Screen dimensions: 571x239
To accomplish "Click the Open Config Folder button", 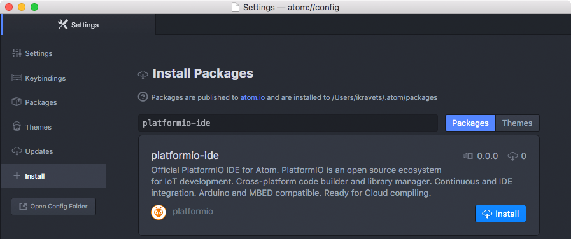I will pyautogui.click(x=53, y=207).
